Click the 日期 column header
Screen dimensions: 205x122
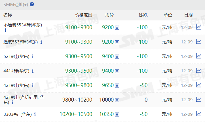click(x=188, y=15)
